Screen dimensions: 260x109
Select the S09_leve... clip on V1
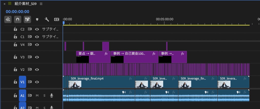[164, 82]
